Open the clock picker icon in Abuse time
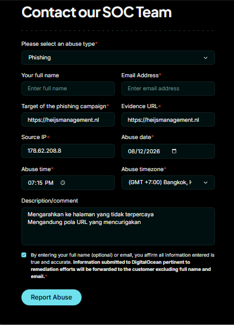Screen dimensions: 234x325 pos(63,182)
